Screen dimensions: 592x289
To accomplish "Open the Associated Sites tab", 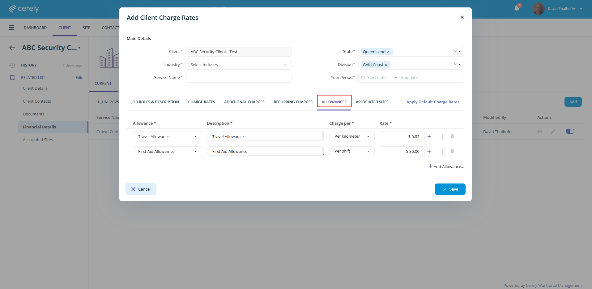I will tap(372, 102).
